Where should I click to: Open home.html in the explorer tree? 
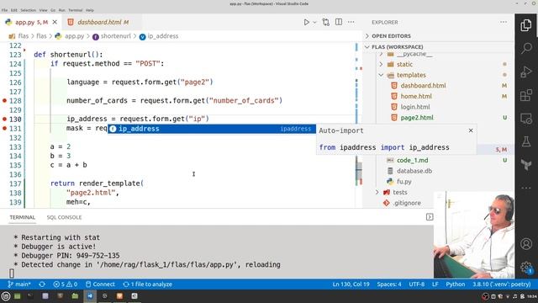pos(416,96)
